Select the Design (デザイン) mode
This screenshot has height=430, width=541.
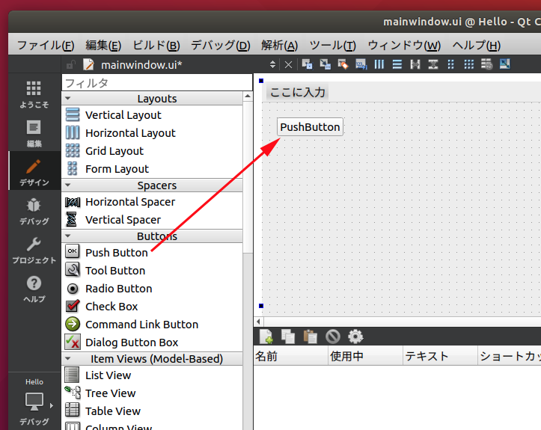coord(34,171)
